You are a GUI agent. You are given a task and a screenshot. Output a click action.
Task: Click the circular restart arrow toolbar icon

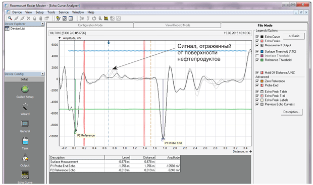pos(94,19)
